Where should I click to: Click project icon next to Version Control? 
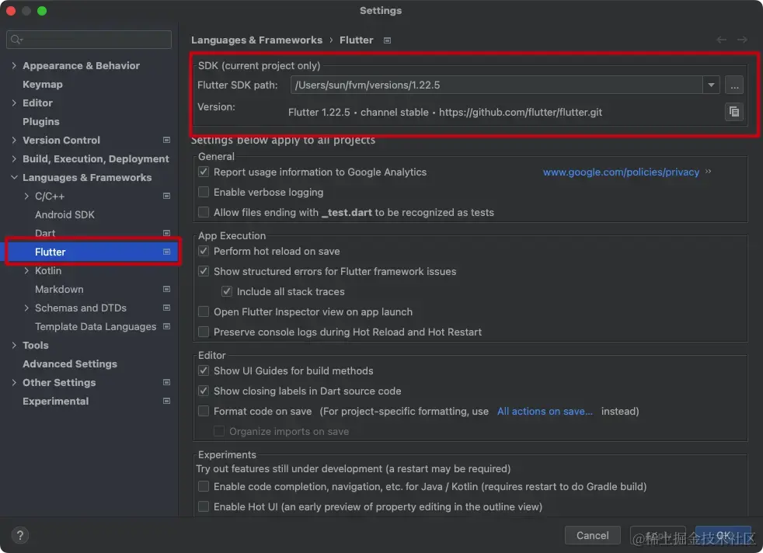(166, 140)
